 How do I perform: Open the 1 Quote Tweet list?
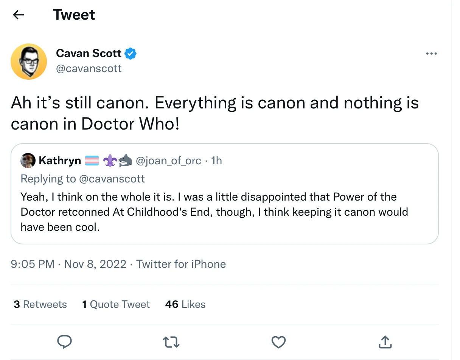click(x=116, y=304)
